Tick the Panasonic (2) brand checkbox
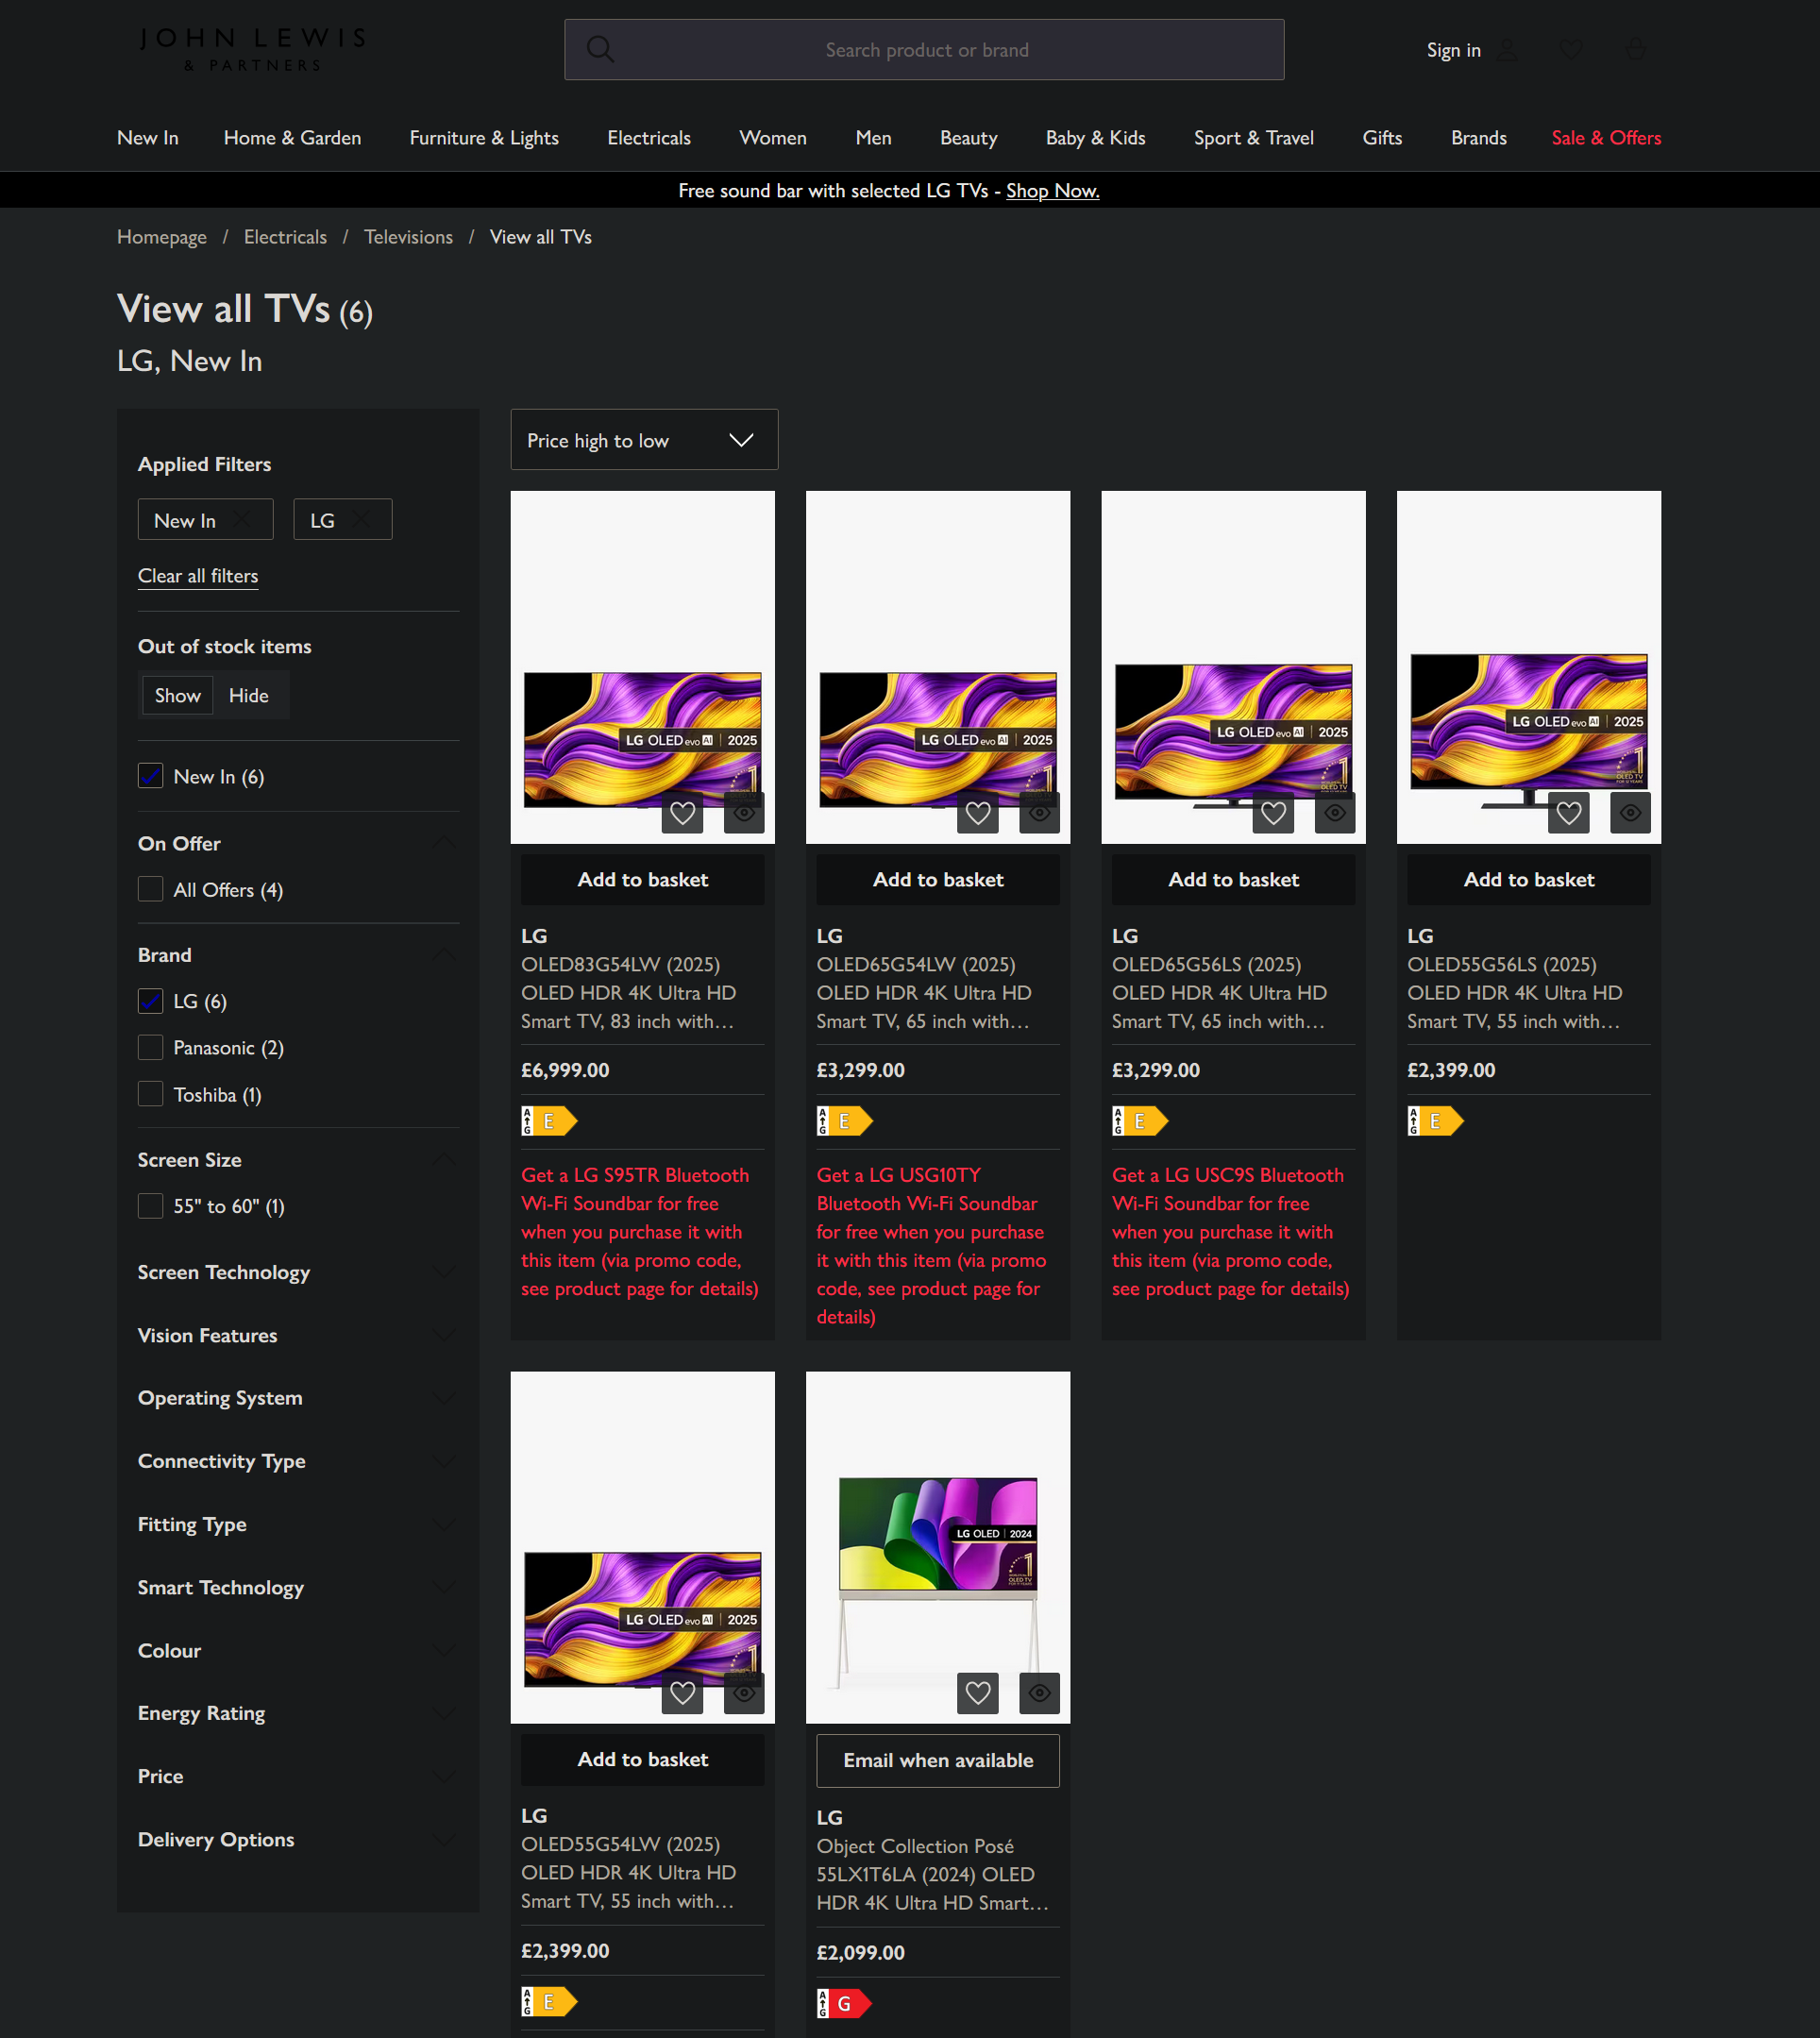 click(x=150, y=1047)
